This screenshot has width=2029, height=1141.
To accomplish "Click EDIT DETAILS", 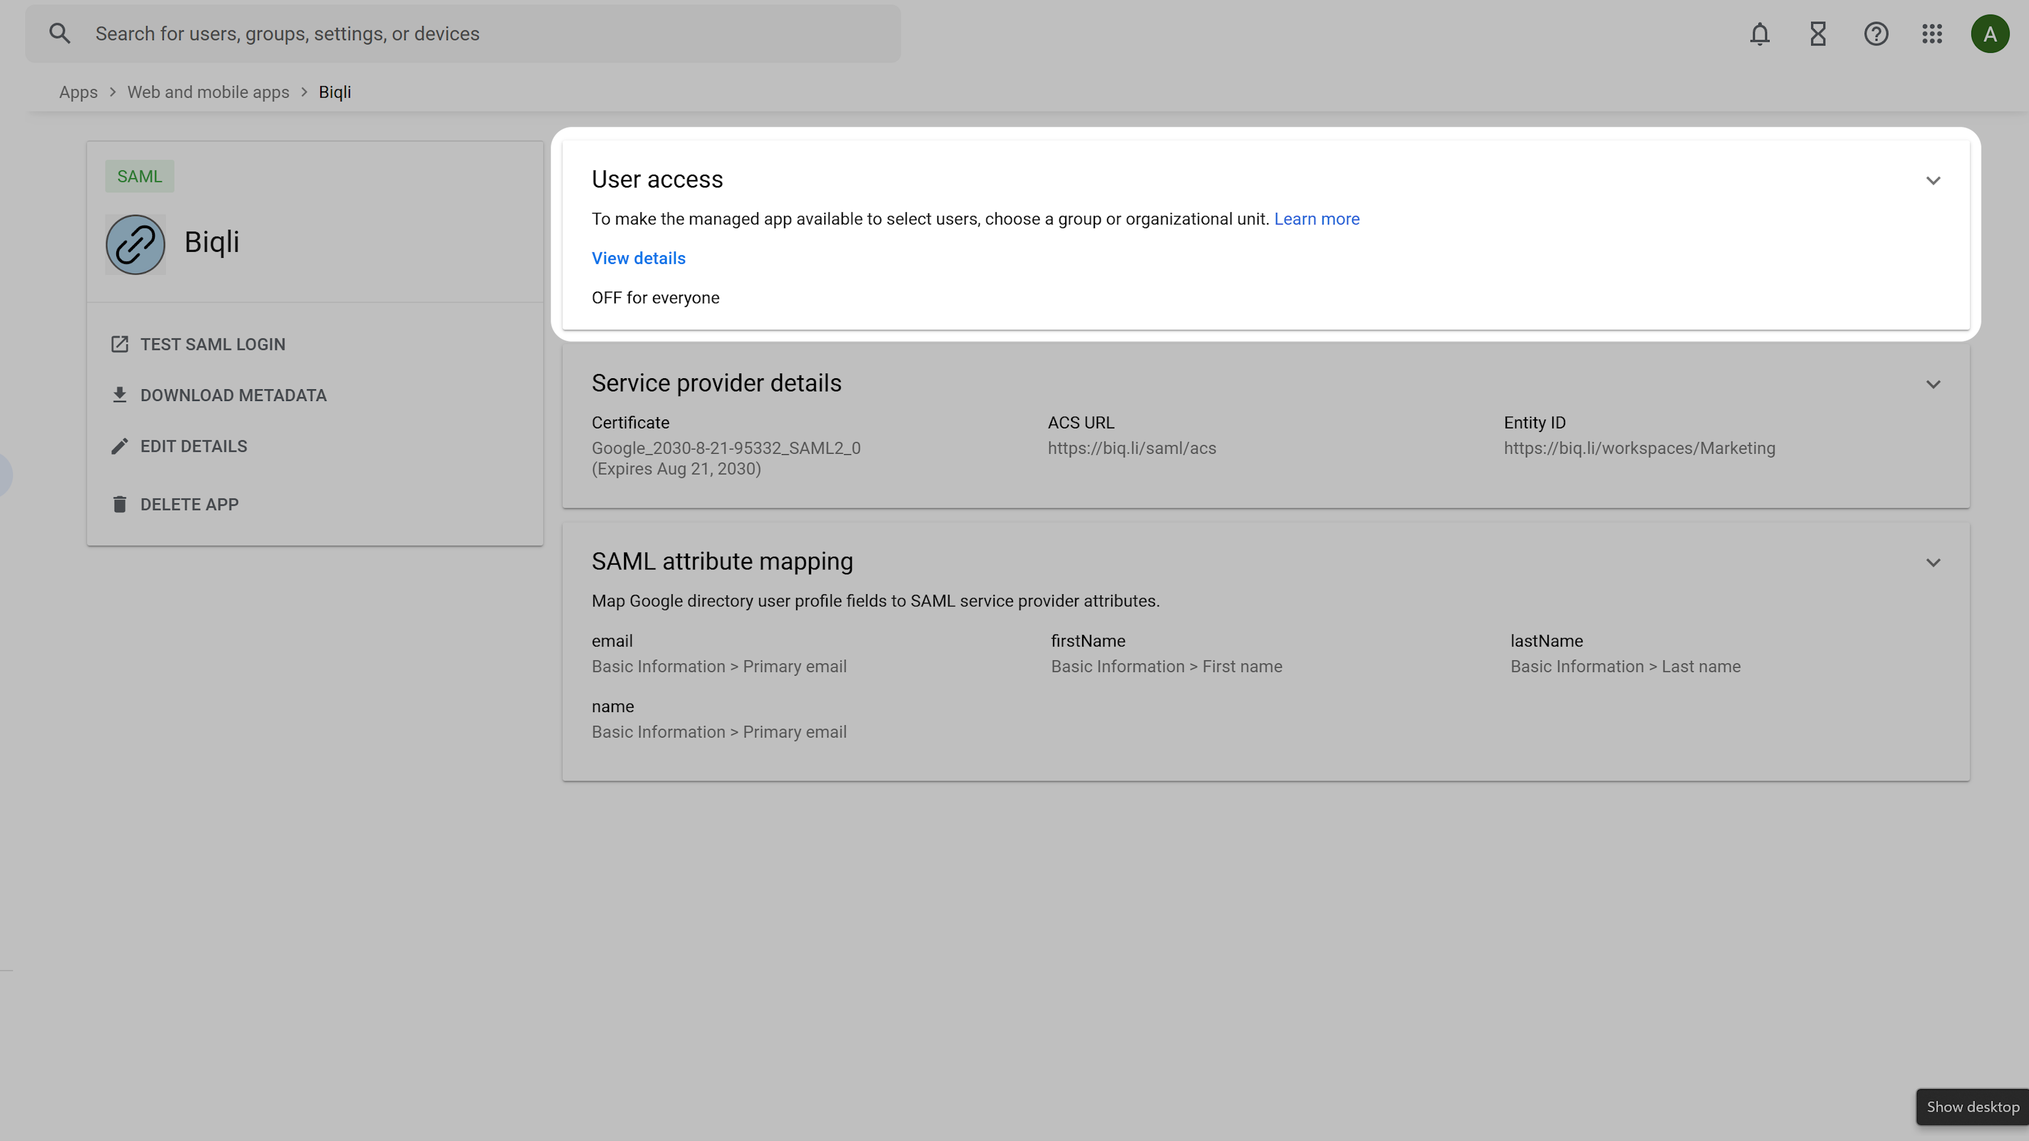I will (x=194, y=446).
